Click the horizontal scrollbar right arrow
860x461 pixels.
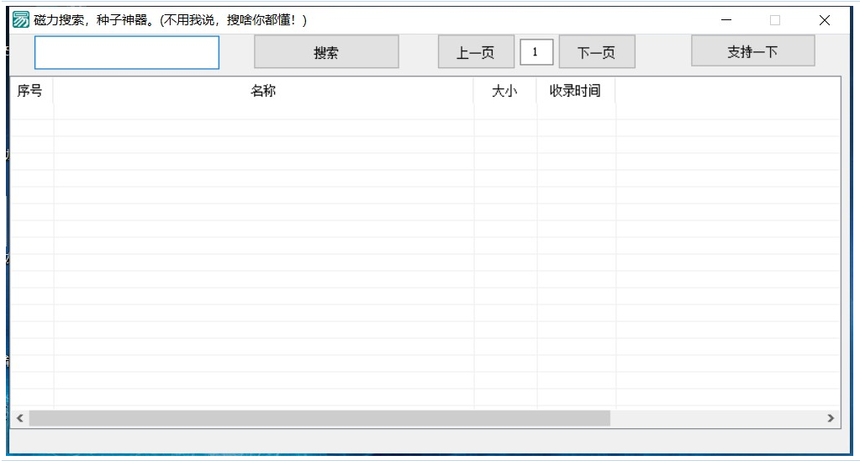(831, 418)
